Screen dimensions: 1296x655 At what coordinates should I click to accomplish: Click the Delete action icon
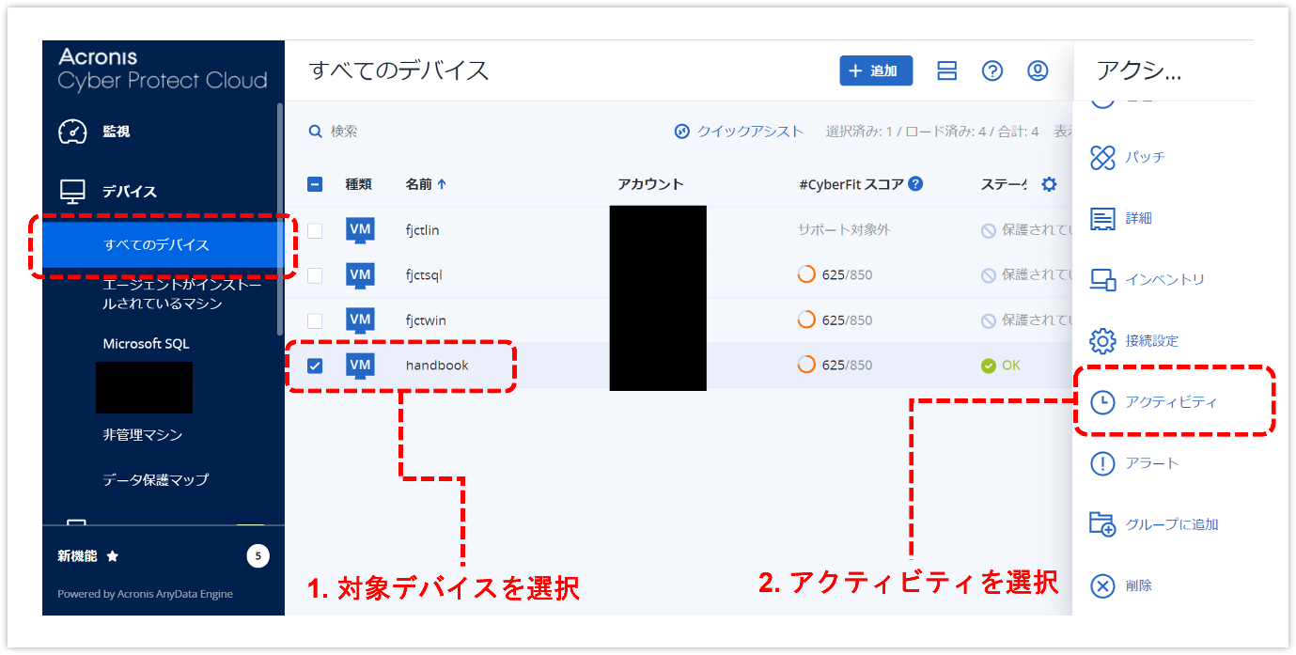click(x=1101, y=585)
